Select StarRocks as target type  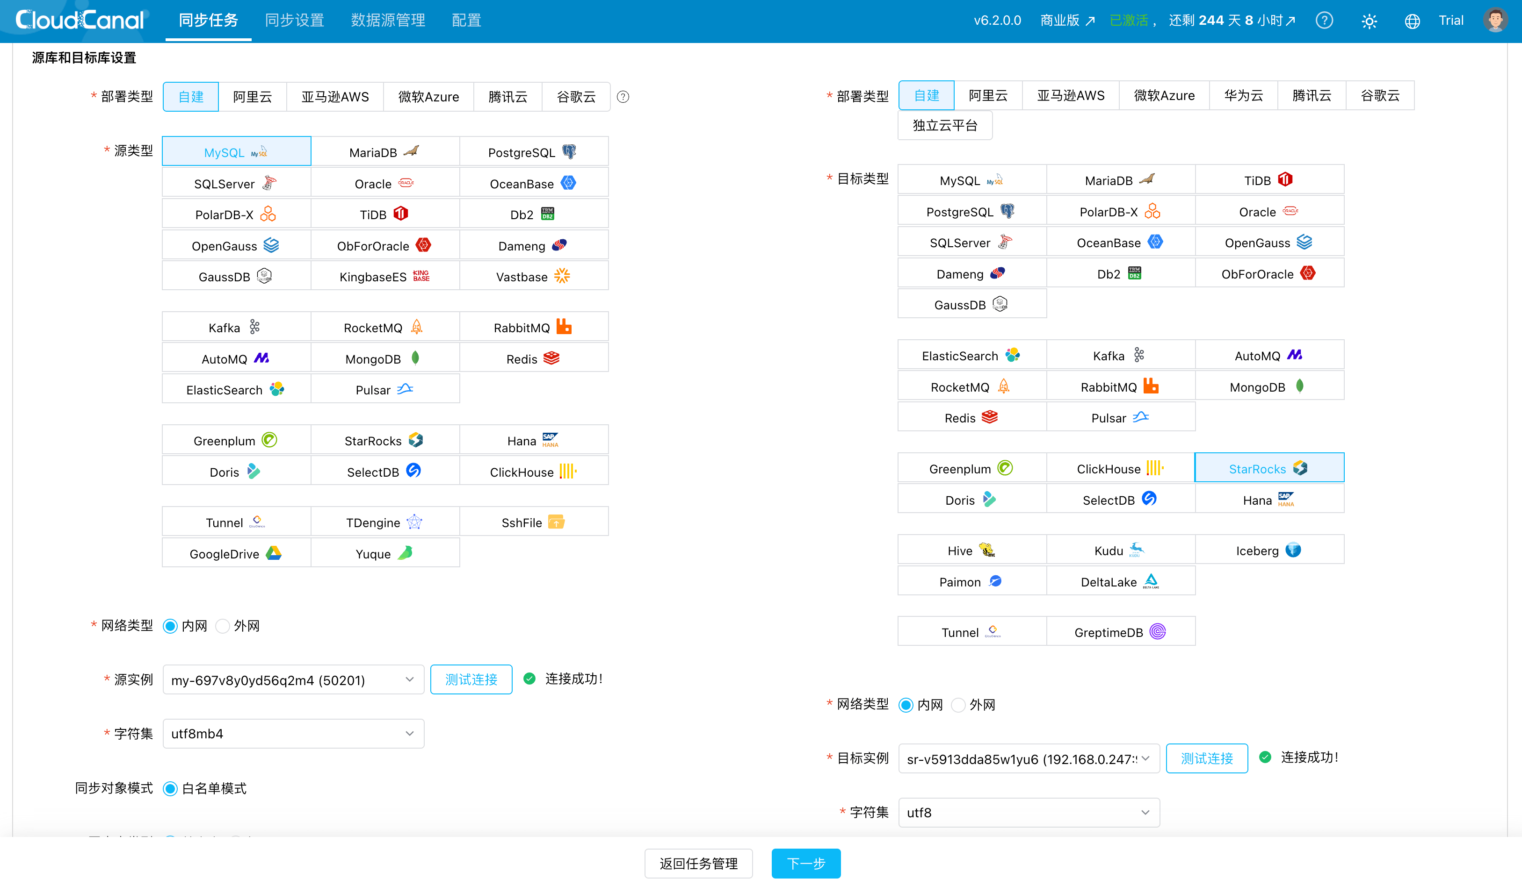coord(1269,468)
